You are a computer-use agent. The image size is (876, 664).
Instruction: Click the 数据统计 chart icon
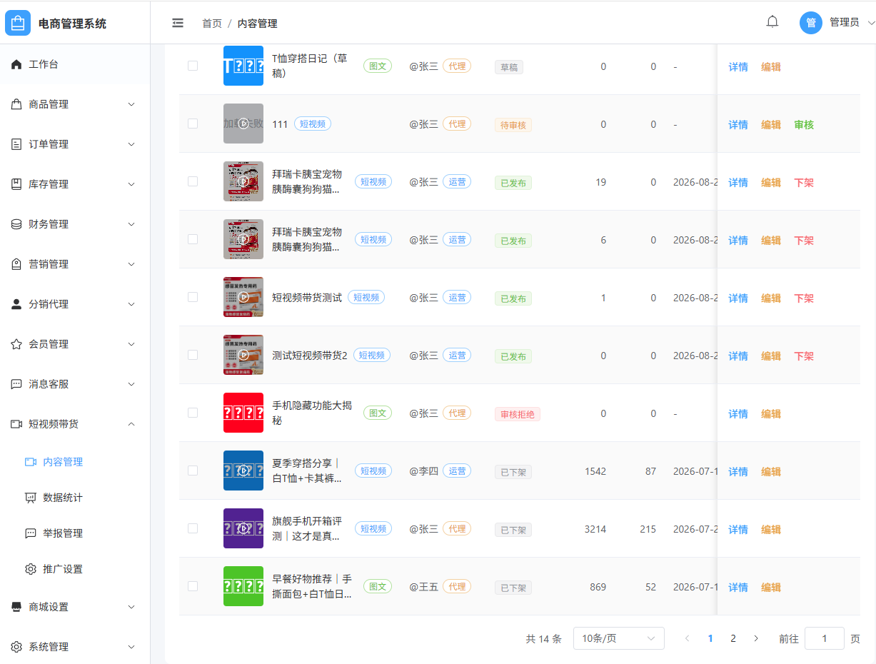point(31,498)
